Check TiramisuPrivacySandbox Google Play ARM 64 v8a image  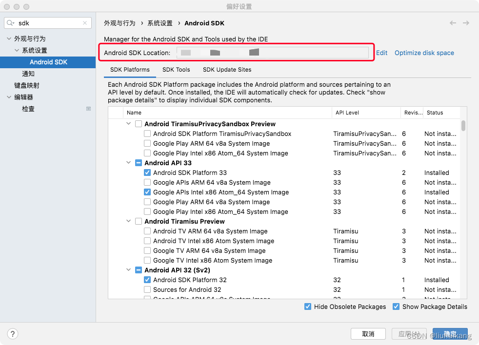[147, 143]
